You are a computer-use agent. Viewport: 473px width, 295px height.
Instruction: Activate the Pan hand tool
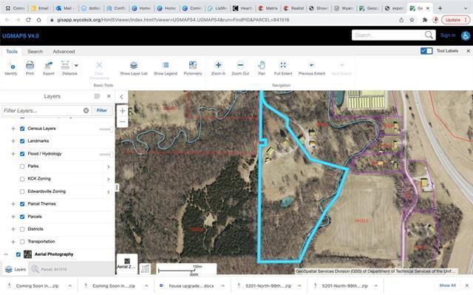pyautogui.click(x=262, y=68)
